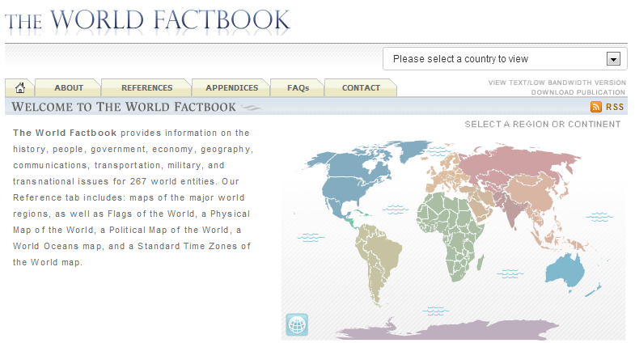Click The World Factbook title logo
635x343 pixels.
point(147,20)
